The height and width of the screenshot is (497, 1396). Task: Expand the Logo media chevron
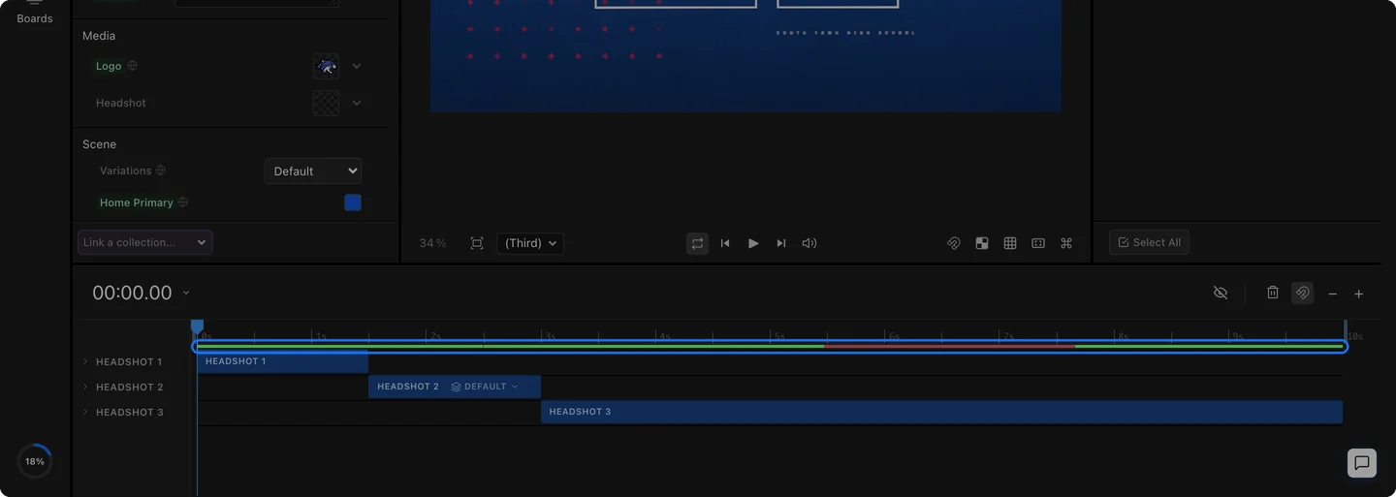[x=357, y=66]
